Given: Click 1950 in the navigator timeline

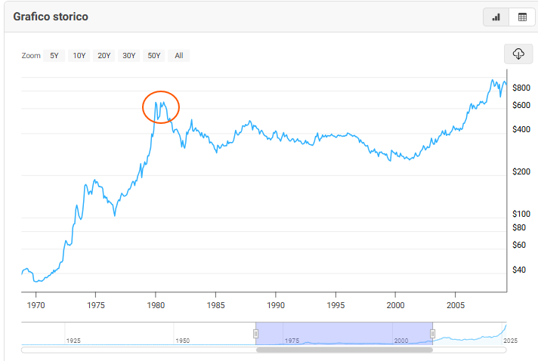Looking at the screenshot, I should [182, 341].
